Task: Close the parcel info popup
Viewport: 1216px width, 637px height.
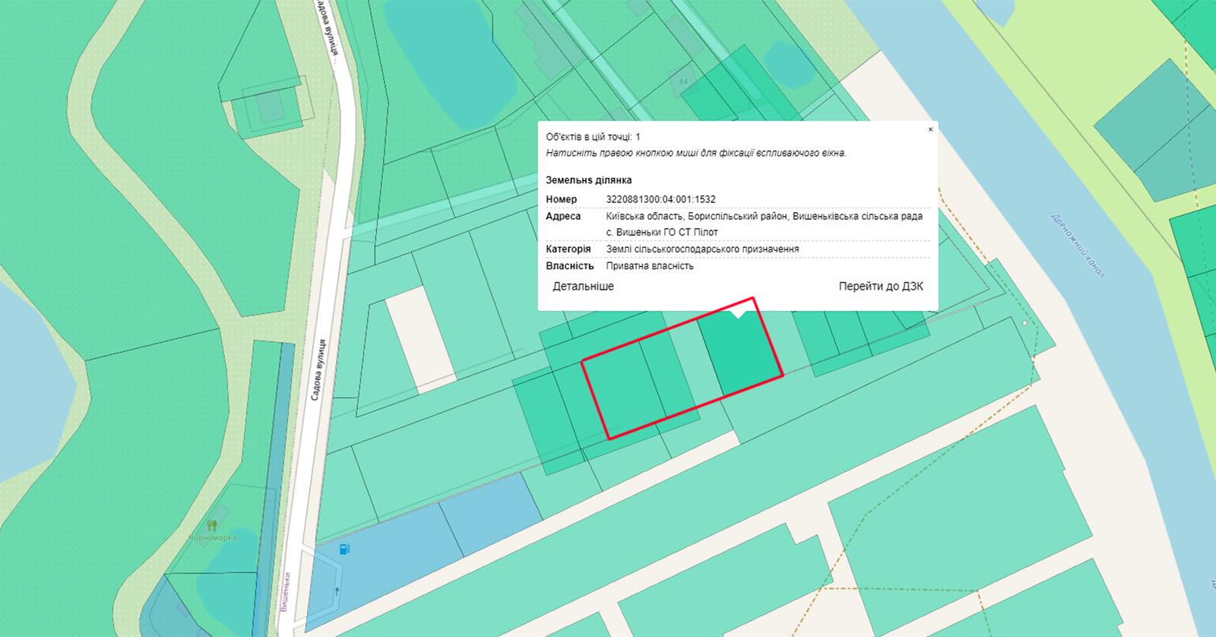Action: [930, 130]
